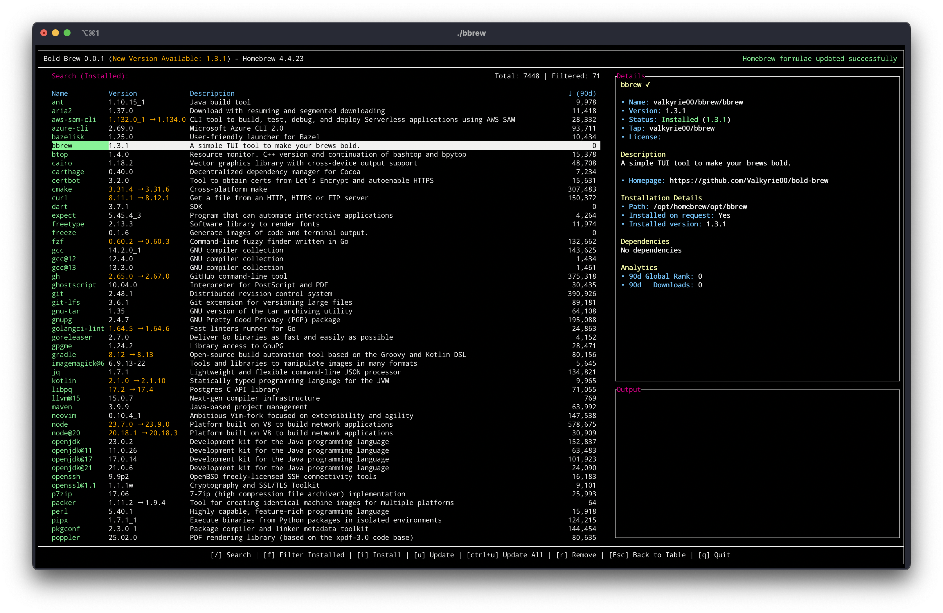
Task: Click the Version column header
Action: [x=123, y=93]
